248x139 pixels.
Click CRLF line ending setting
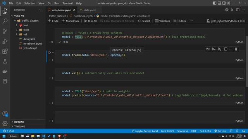point(193,131)
